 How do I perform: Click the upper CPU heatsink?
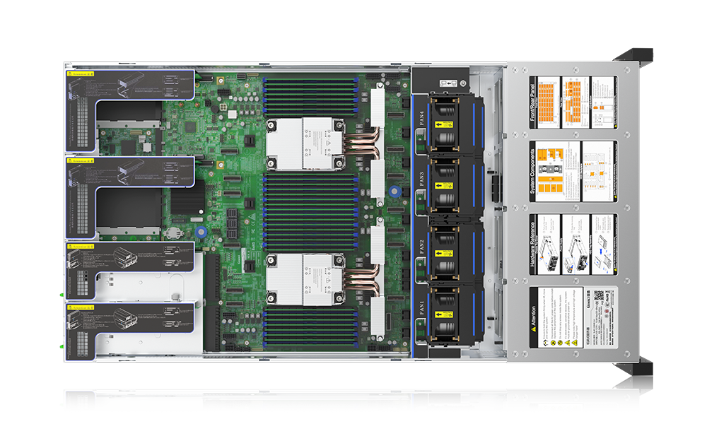point(305,143)
